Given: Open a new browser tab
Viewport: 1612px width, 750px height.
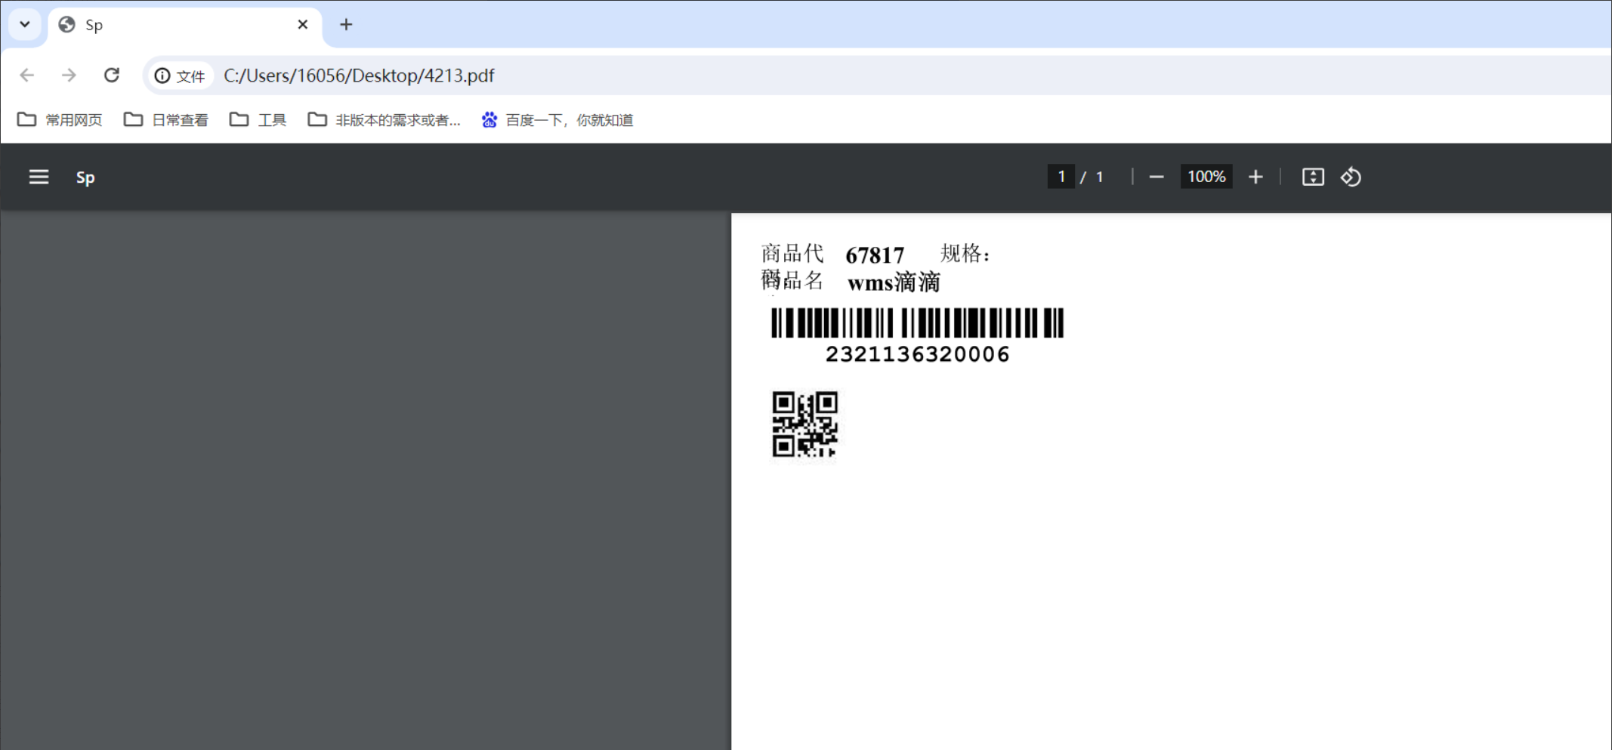Looking at the screenshot, I should click(346, 24).
